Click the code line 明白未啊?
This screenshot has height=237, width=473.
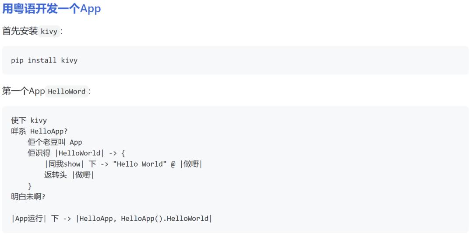(28, 197)
